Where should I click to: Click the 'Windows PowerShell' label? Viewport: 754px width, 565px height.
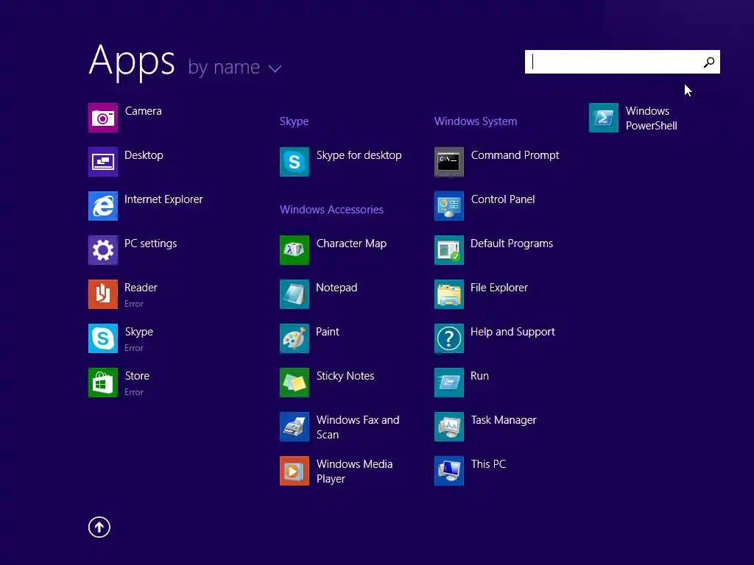tap(652, 118)
